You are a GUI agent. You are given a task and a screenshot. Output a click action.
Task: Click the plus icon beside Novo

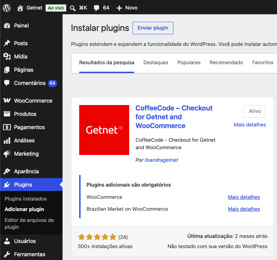(x=119, y=8)
